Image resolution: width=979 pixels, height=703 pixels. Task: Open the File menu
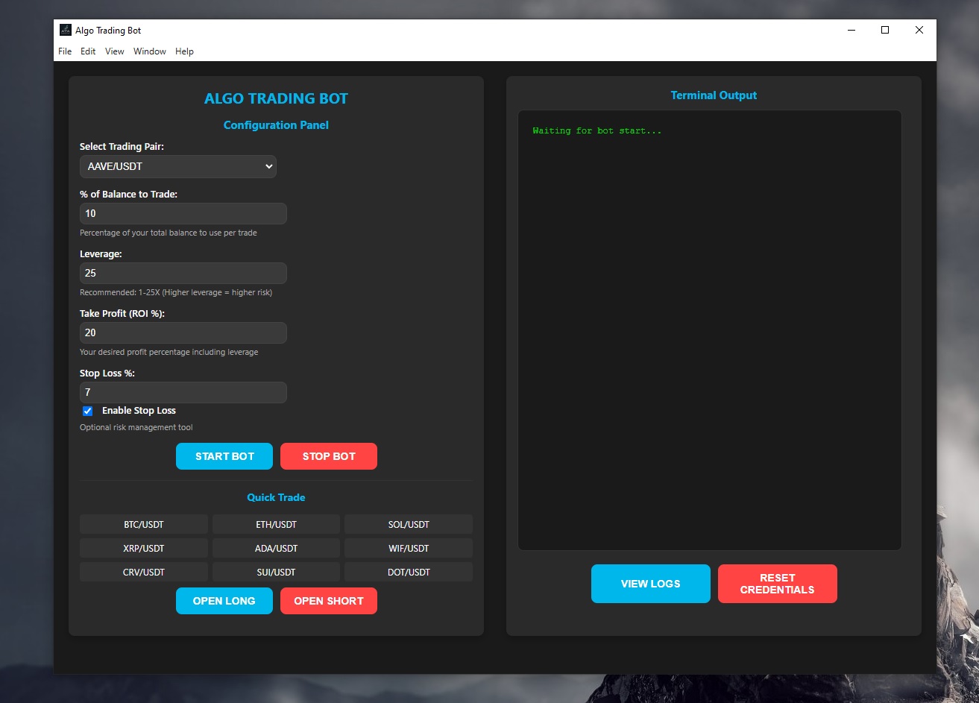tap(65, 51)
